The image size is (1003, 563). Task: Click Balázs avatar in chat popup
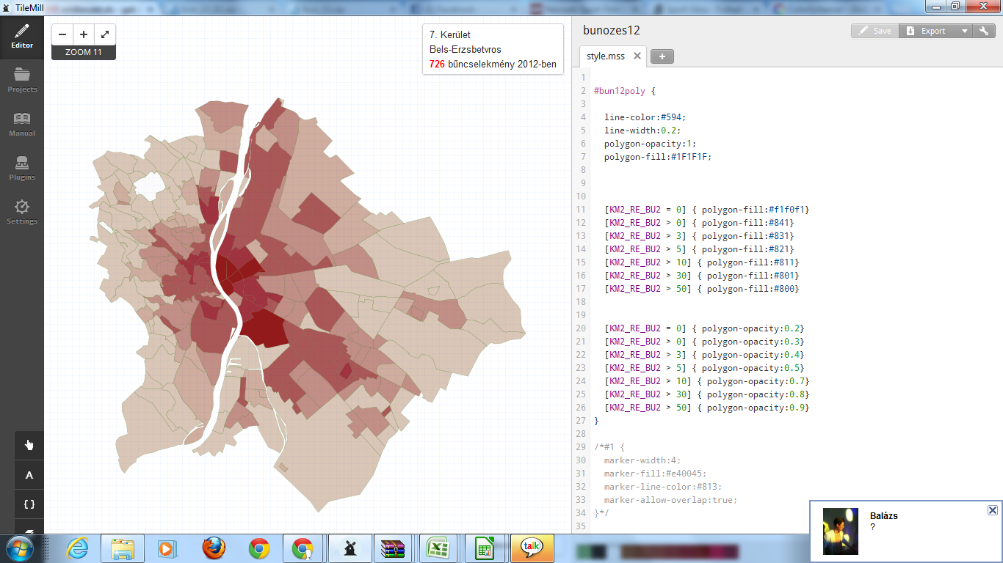(841, 531)
